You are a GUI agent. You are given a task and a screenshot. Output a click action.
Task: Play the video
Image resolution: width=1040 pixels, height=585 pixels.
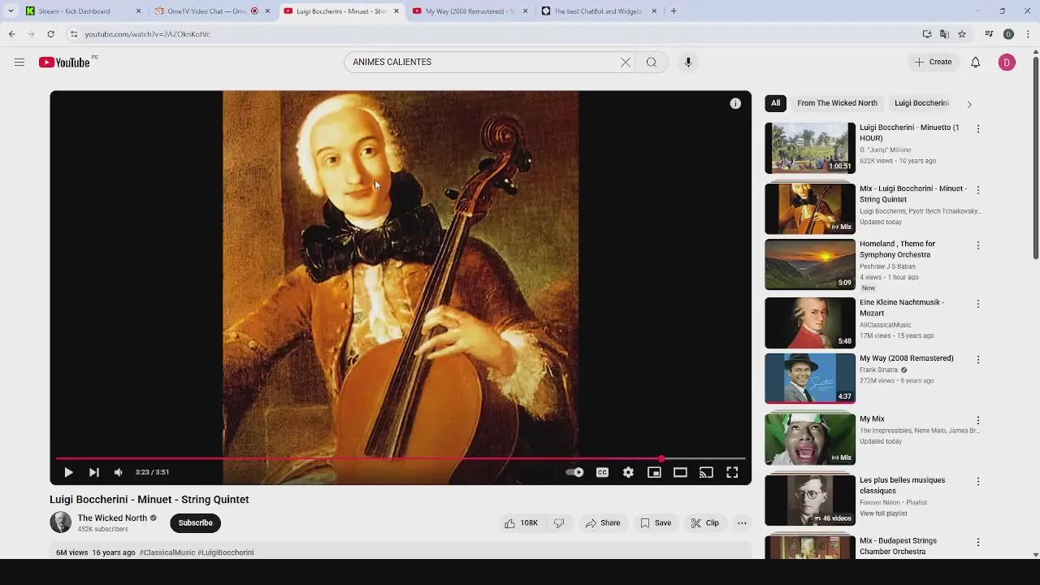click(68, 472)
